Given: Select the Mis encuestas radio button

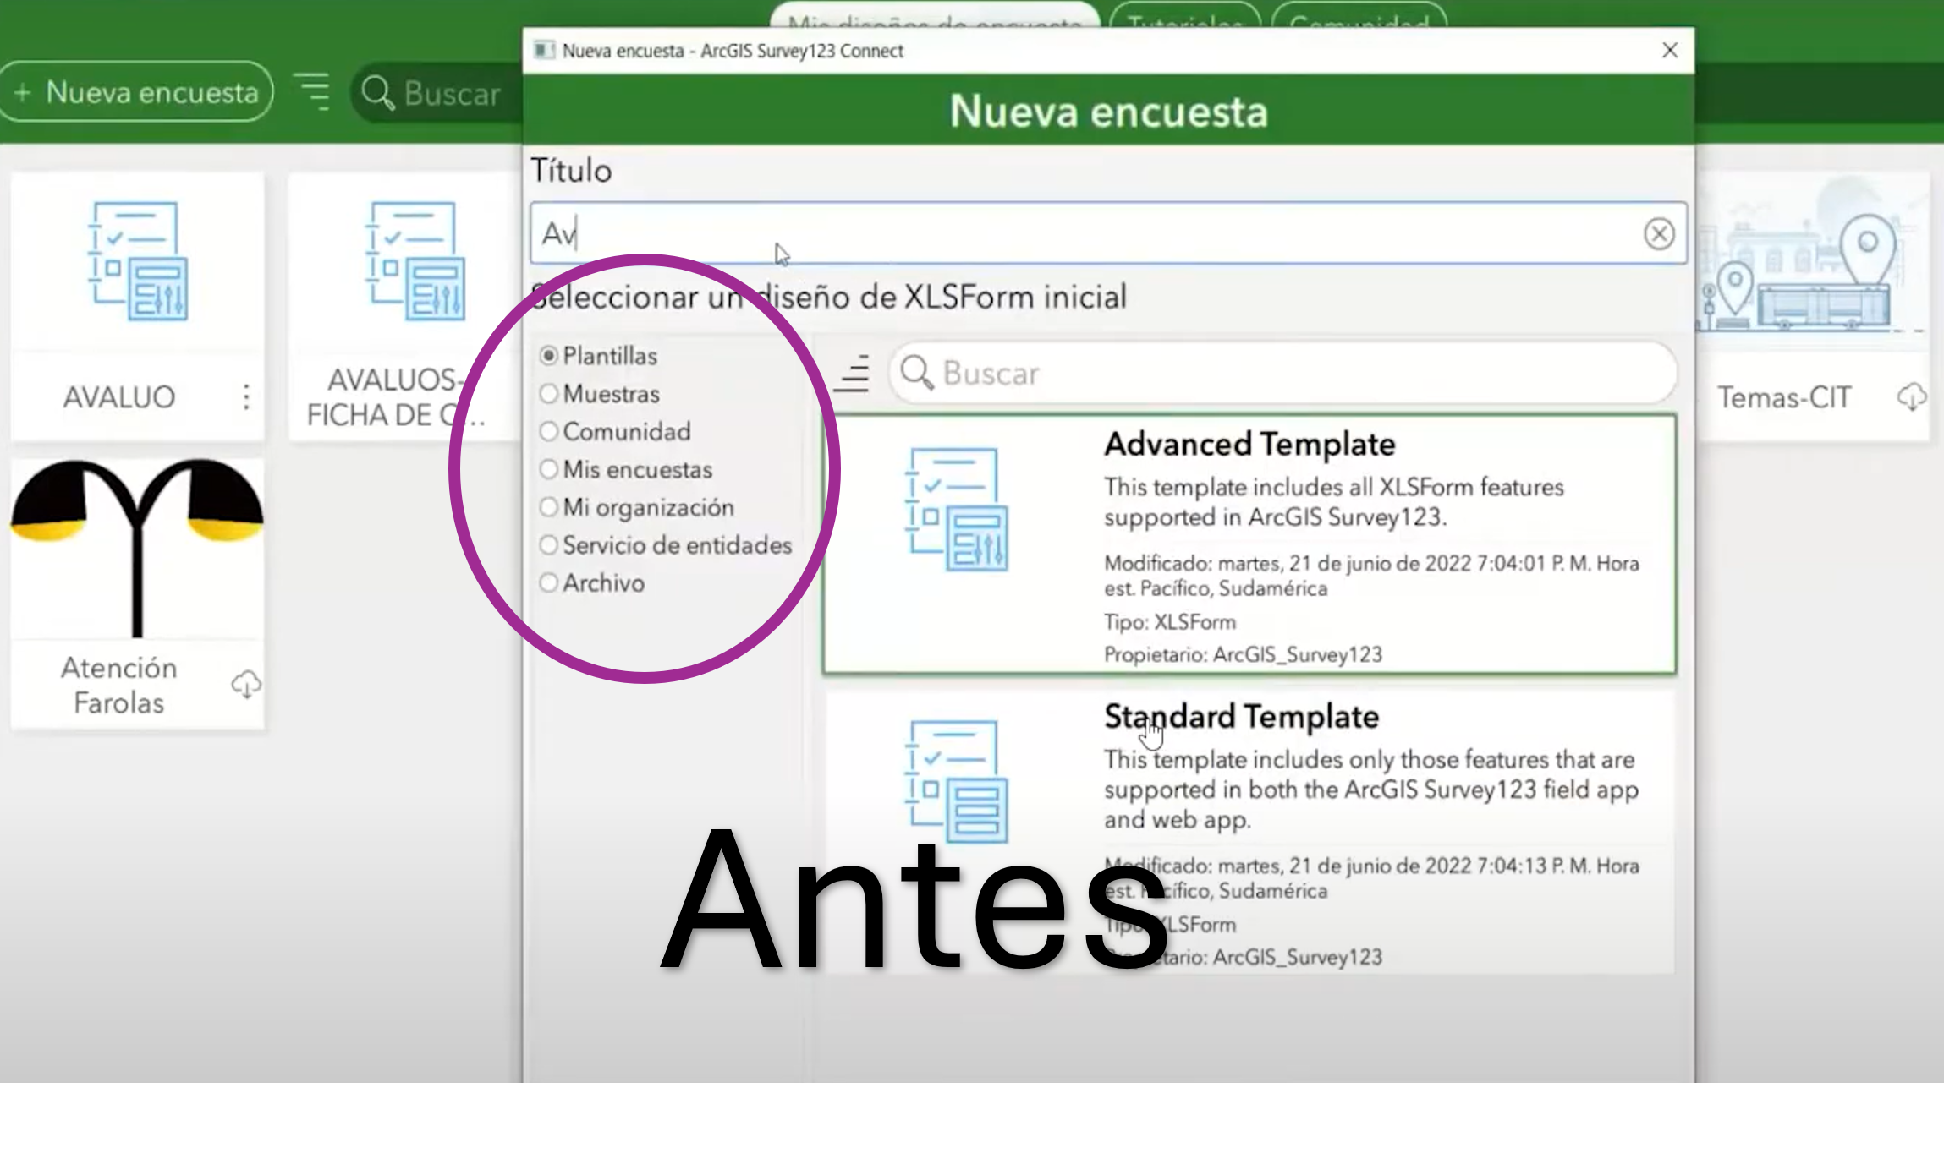Looking at the screenshot, I should click(x=549, y=469).
